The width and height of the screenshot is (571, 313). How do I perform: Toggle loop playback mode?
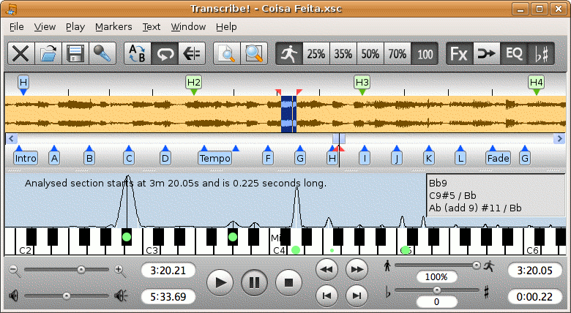pos(165,53)
